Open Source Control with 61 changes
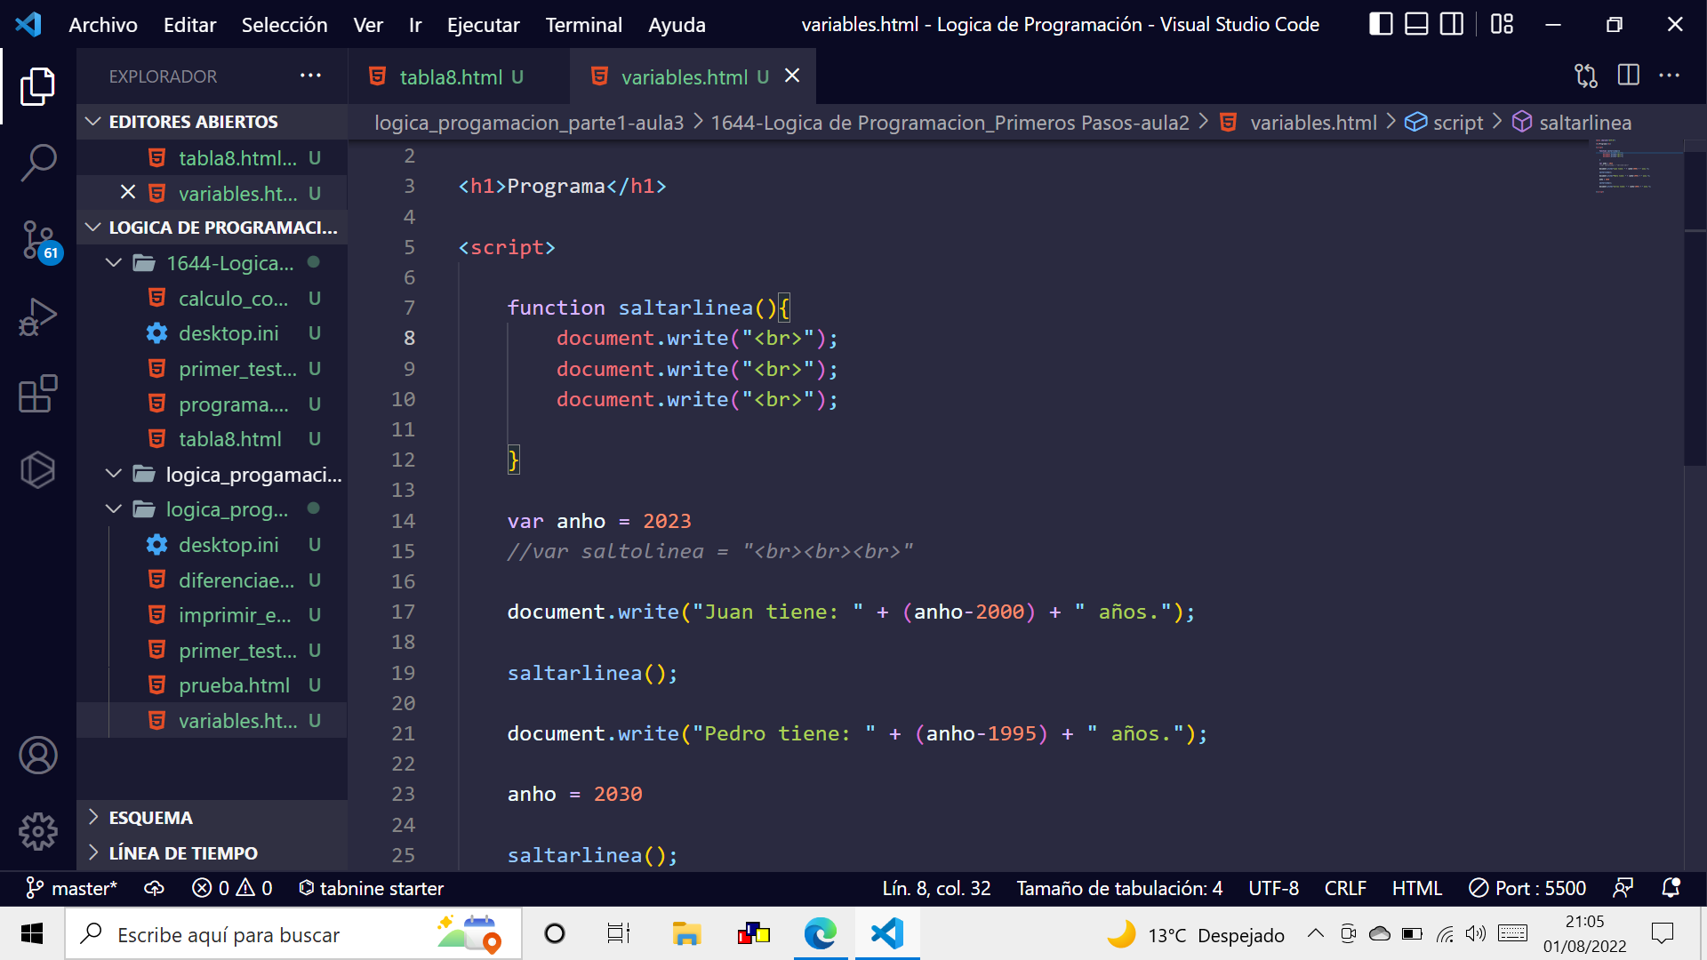The image size is (1707, 960). 39,240
